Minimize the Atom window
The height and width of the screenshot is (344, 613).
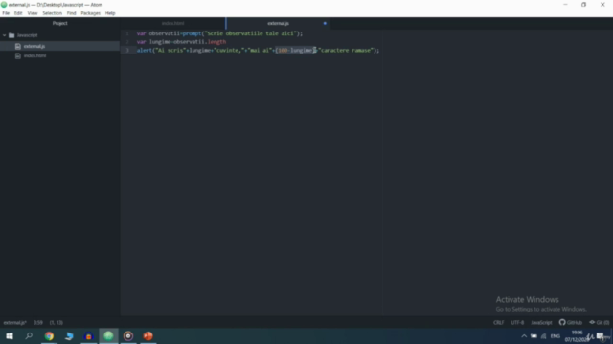coord(565,5)
